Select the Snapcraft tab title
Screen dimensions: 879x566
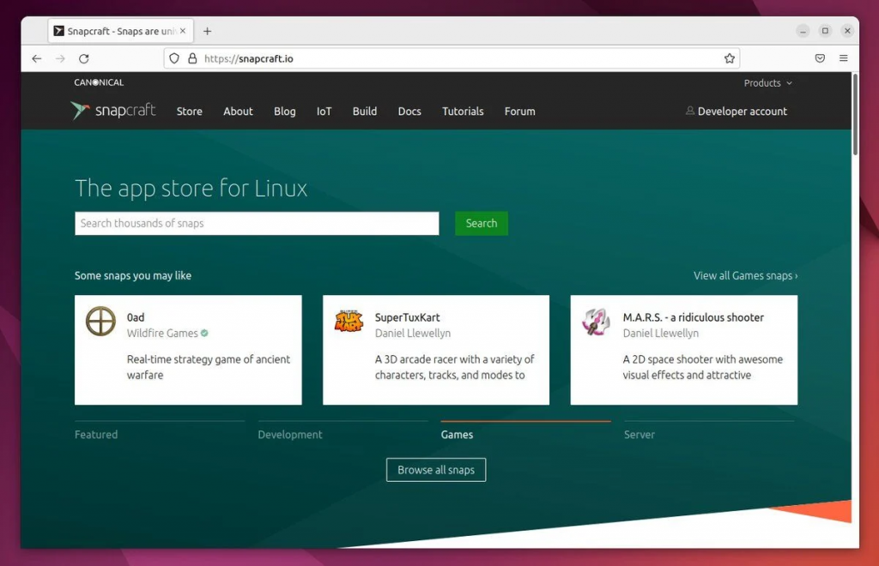click(x=121, y=32)
